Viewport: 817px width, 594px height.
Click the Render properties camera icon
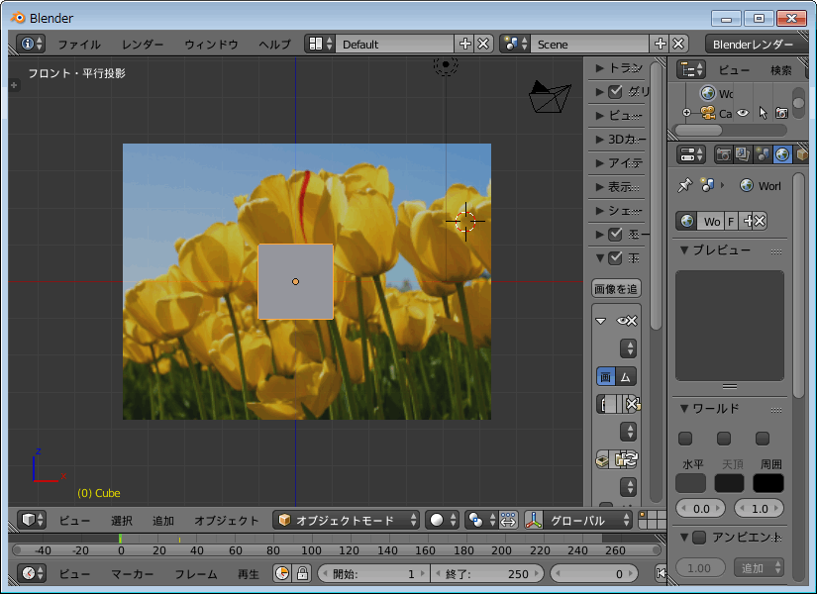[724, 154]
